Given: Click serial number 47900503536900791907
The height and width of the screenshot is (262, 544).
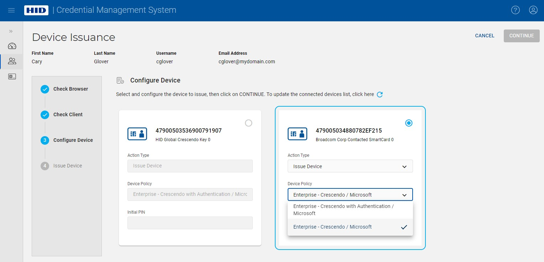Looking at the screenshot, I should point(189,130).
